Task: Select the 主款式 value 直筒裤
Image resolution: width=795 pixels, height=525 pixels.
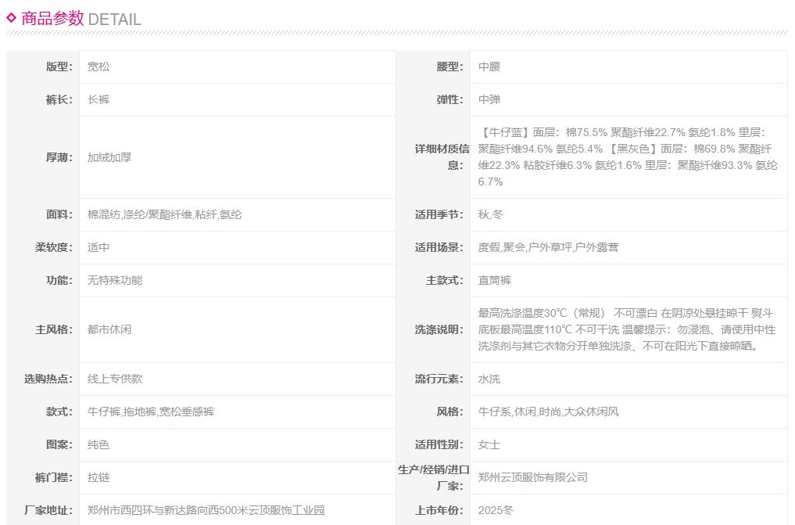Action: 495,280
